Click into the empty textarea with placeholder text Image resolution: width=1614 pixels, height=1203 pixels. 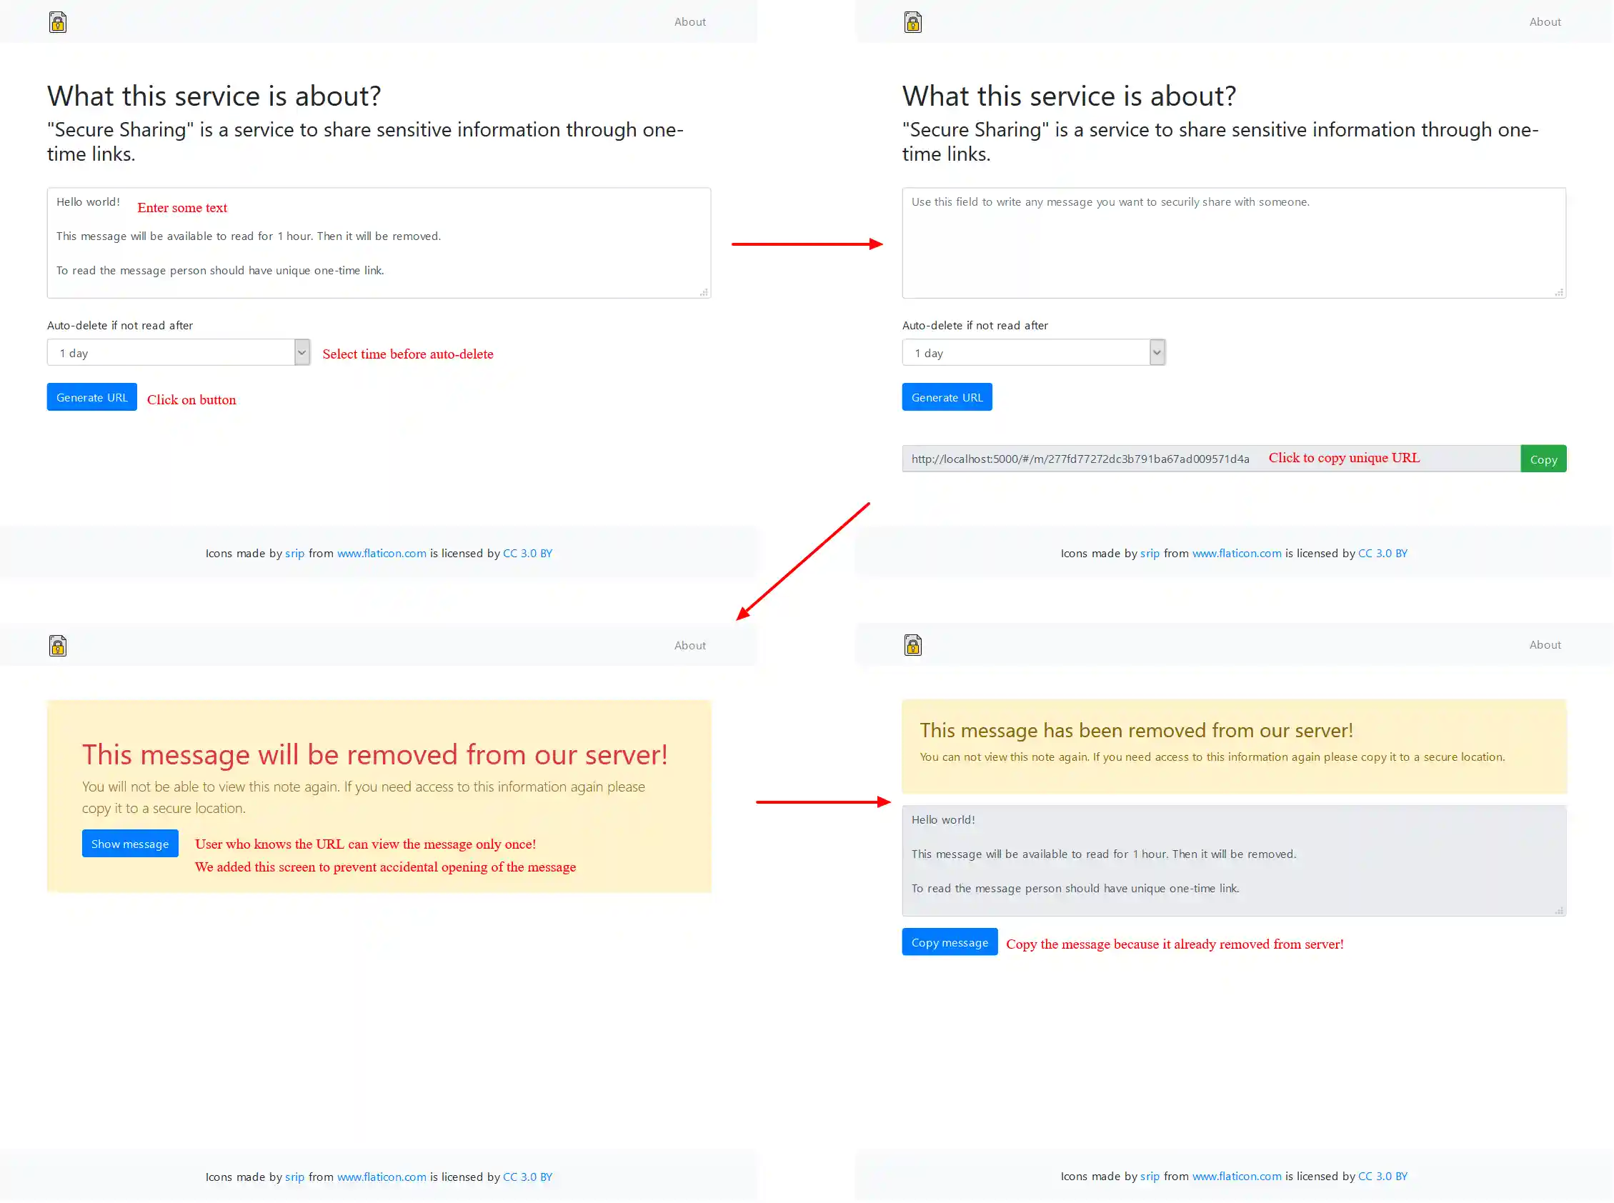pos(1234,243)
